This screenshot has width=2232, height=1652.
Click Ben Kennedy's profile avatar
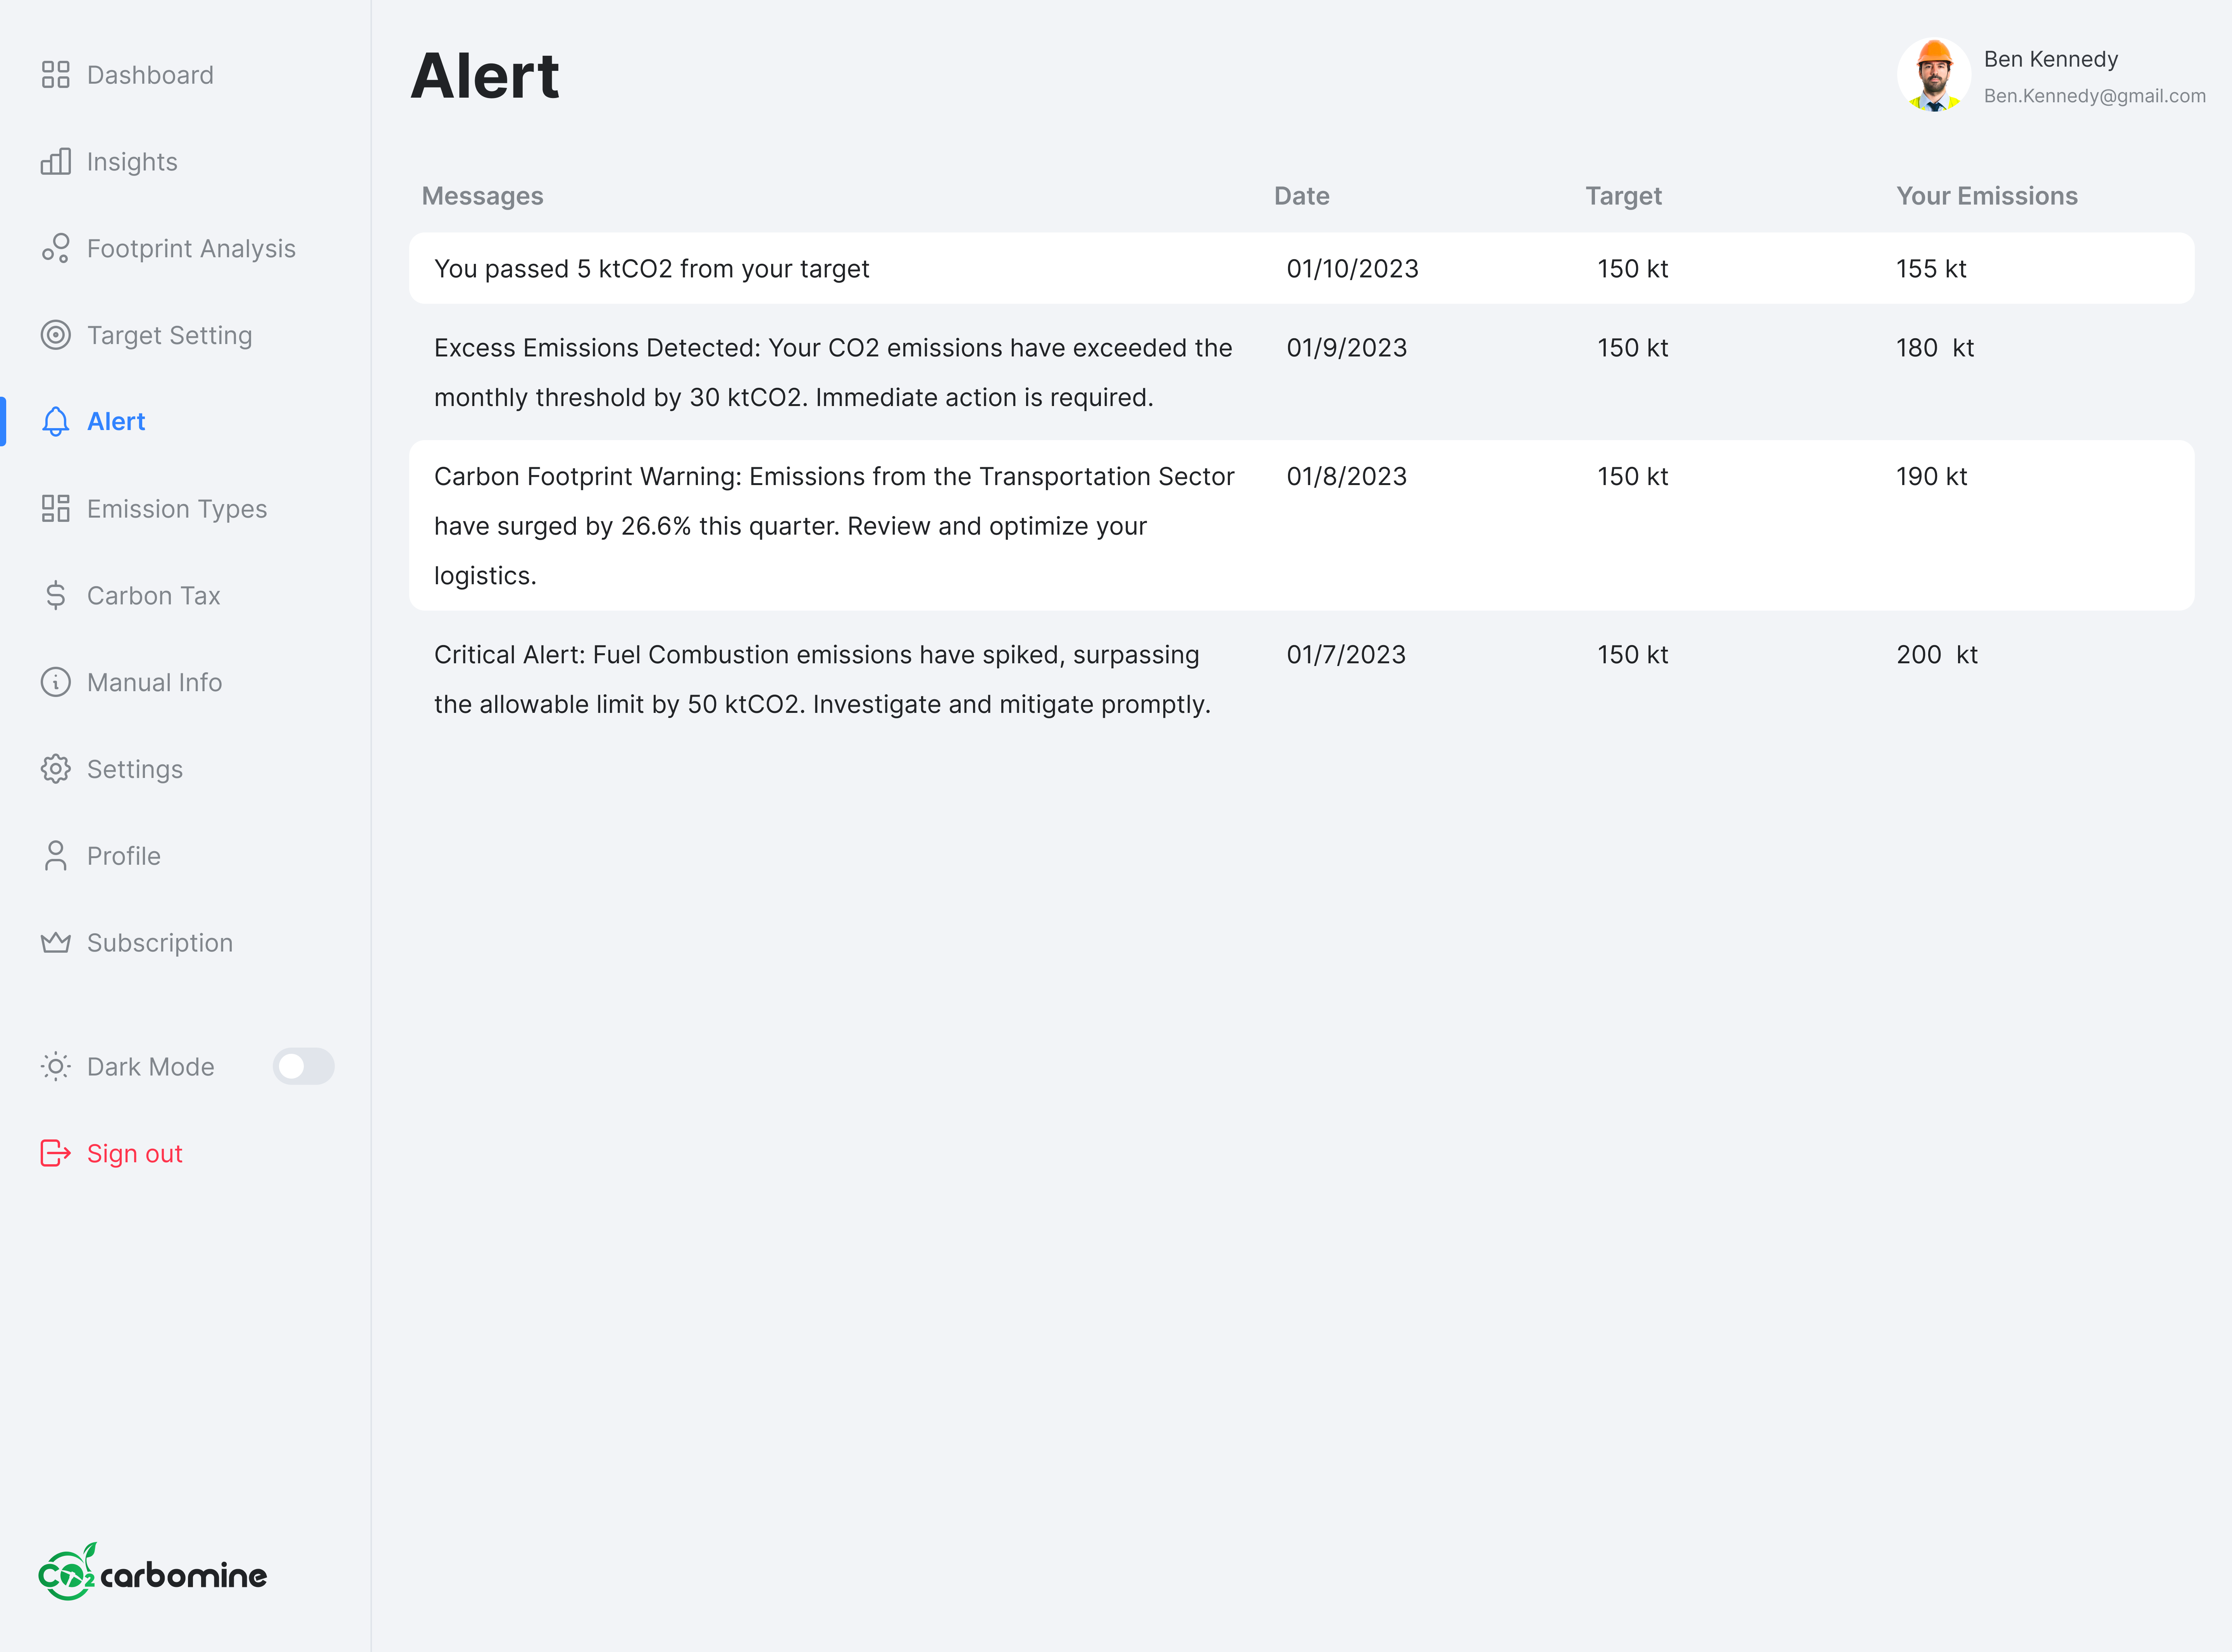1933,75
